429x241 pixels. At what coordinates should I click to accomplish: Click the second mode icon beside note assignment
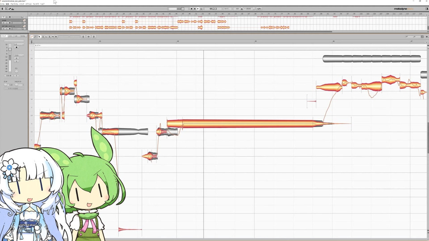pos(35,37)
